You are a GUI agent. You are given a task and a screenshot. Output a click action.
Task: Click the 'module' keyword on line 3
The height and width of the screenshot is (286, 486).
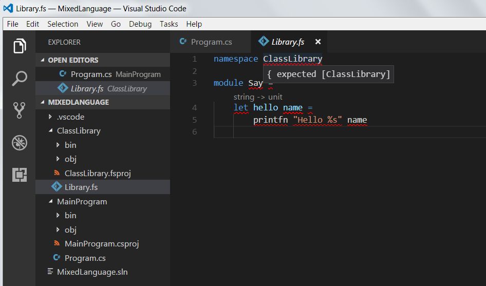[229, 83]
